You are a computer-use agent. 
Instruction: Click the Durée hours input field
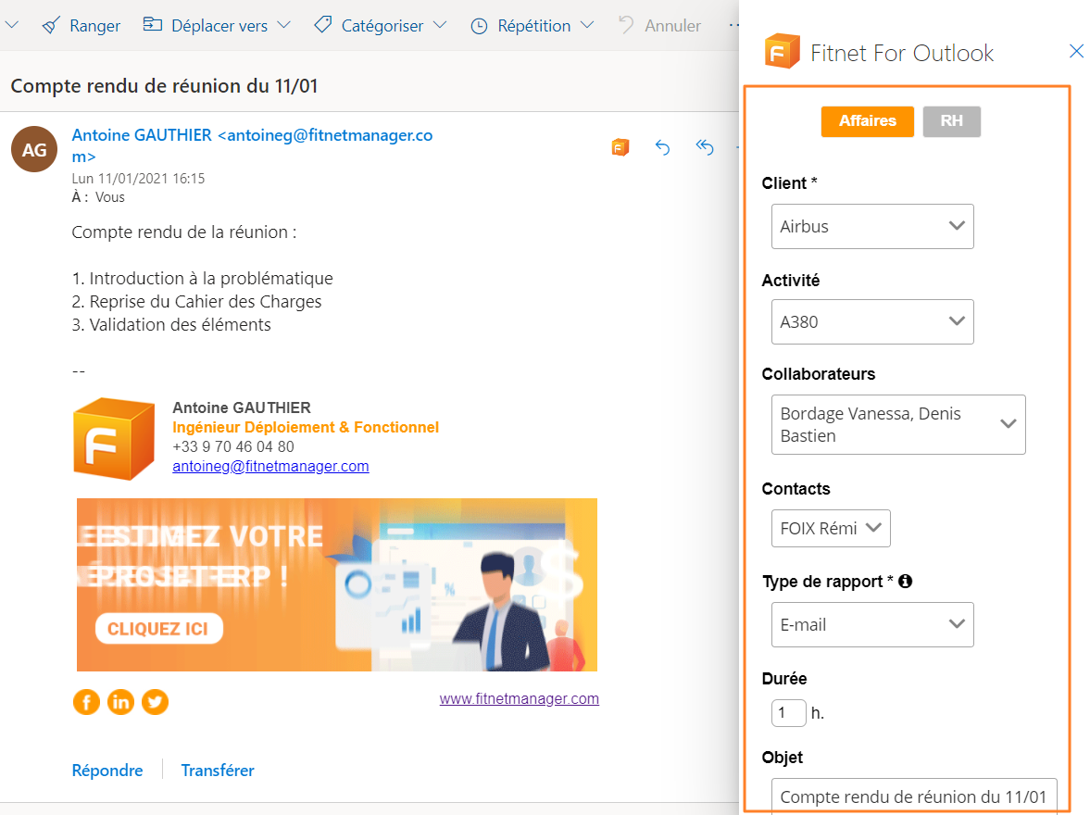point(788,713)
